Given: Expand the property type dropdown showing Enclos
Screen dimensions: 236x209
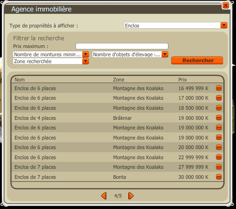Looking at the screenshot, I should click(224, 25).
